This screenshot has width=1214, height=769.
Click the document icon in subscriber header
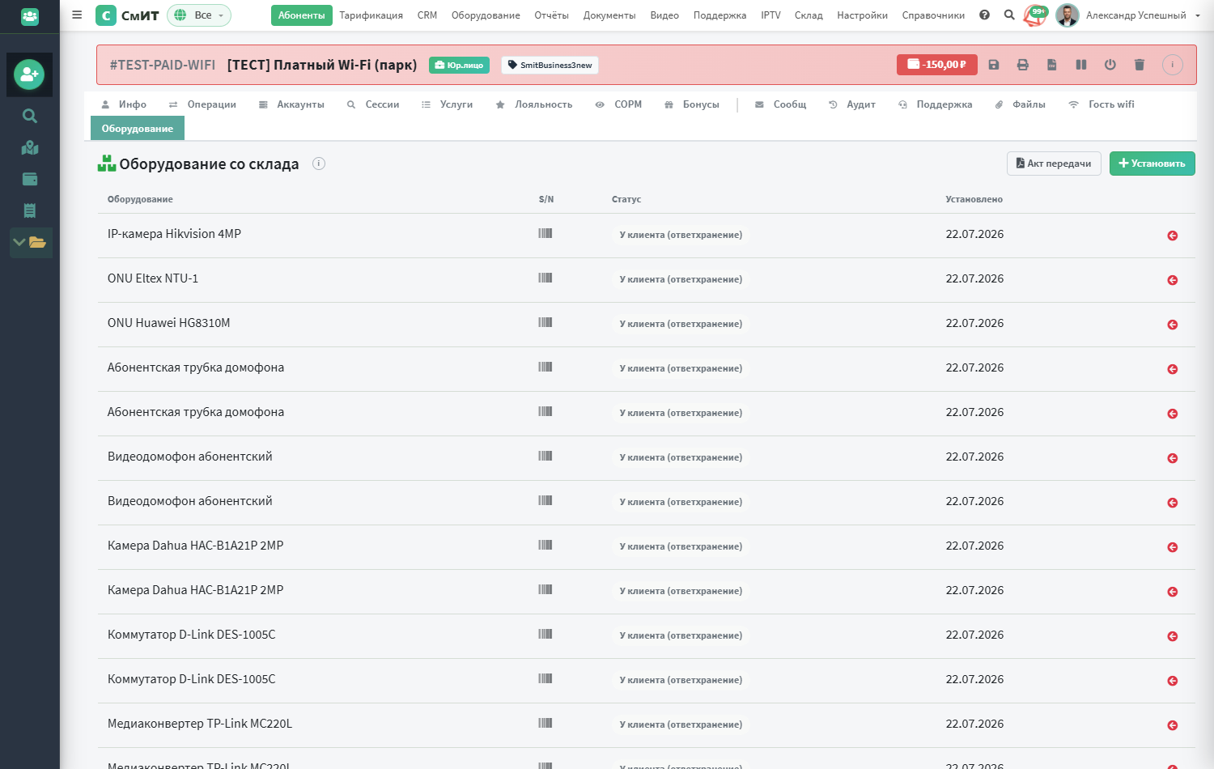(1052, 65)
